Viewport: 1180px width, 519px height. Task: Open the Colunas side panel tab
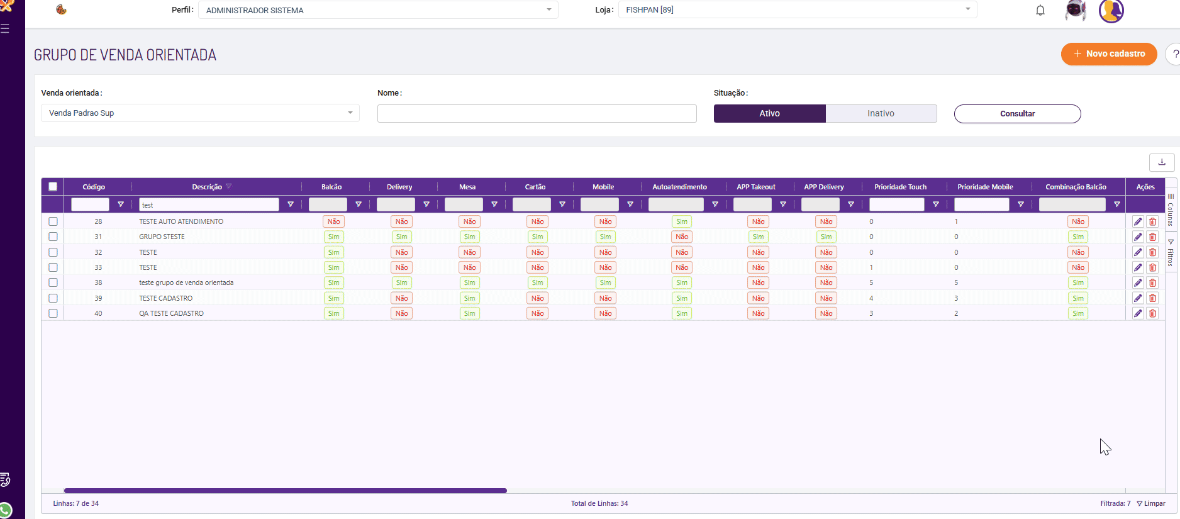(x=1171, y=210)
